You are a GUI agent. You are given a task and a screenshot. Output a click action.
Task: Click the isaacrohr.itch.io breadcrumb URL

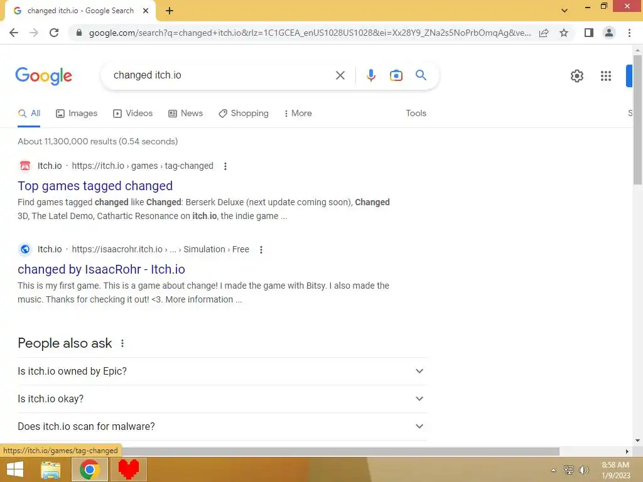click(x=160, y=249)
